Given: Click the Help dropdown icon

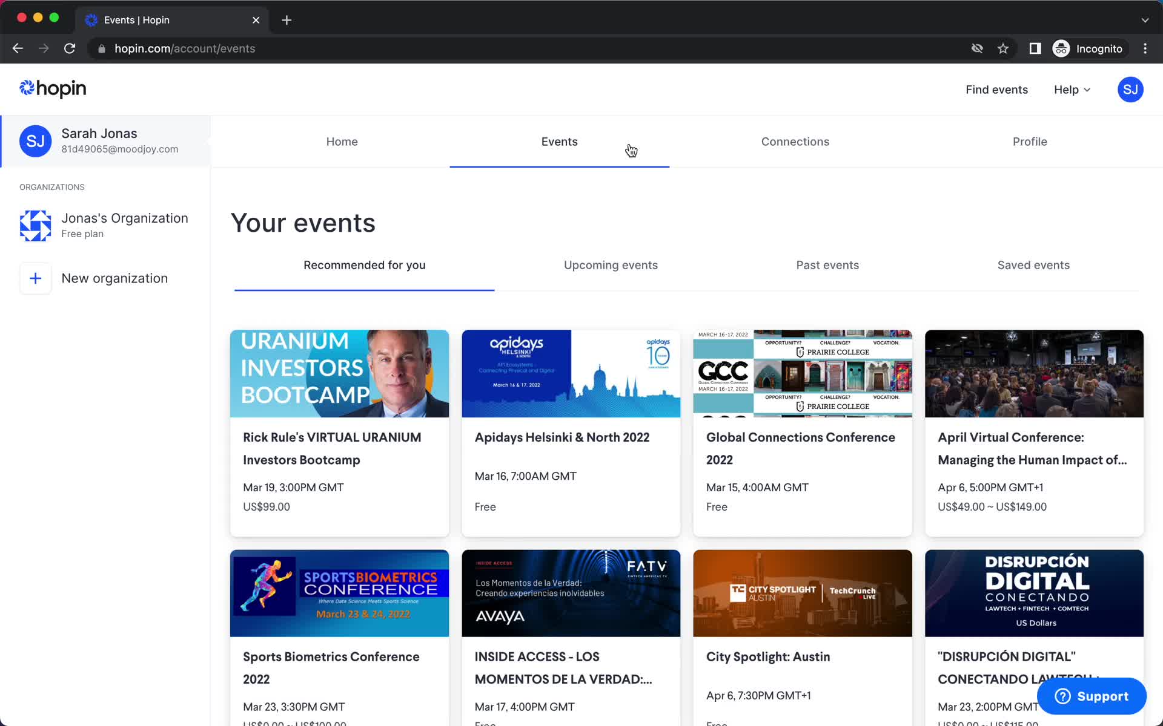Looking at the screenshot, I should (1087, 90).
